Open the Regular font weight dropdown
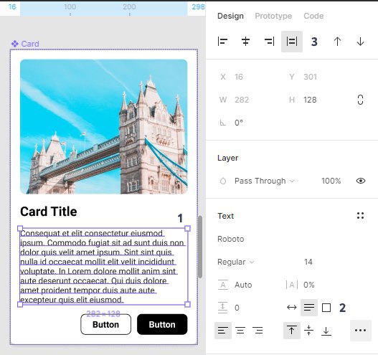Image resolution: width=378 pixels, height=355 pixels. pyautogui.click(x=235, y=262)
